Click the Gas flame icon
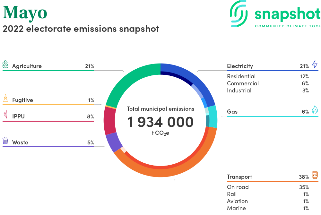The height and width of the screenshot is (215, 321). (315, 110)
